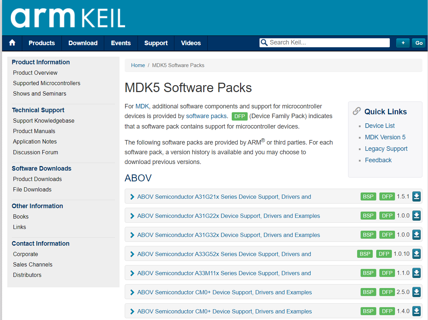This screenshot has height=320, width=428.
Task: Open Shows and Seminars link
Action: [x=40, y=93]
